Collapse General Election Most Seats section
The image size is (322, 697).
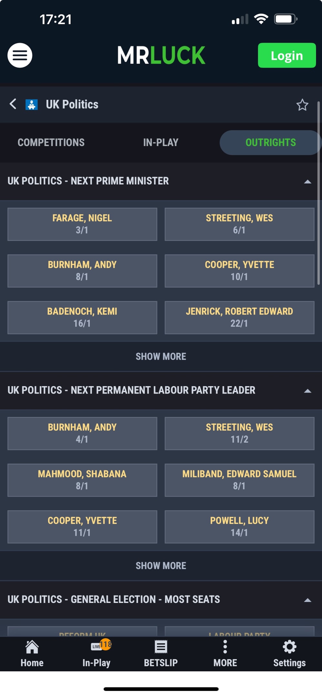coord(307,600)
